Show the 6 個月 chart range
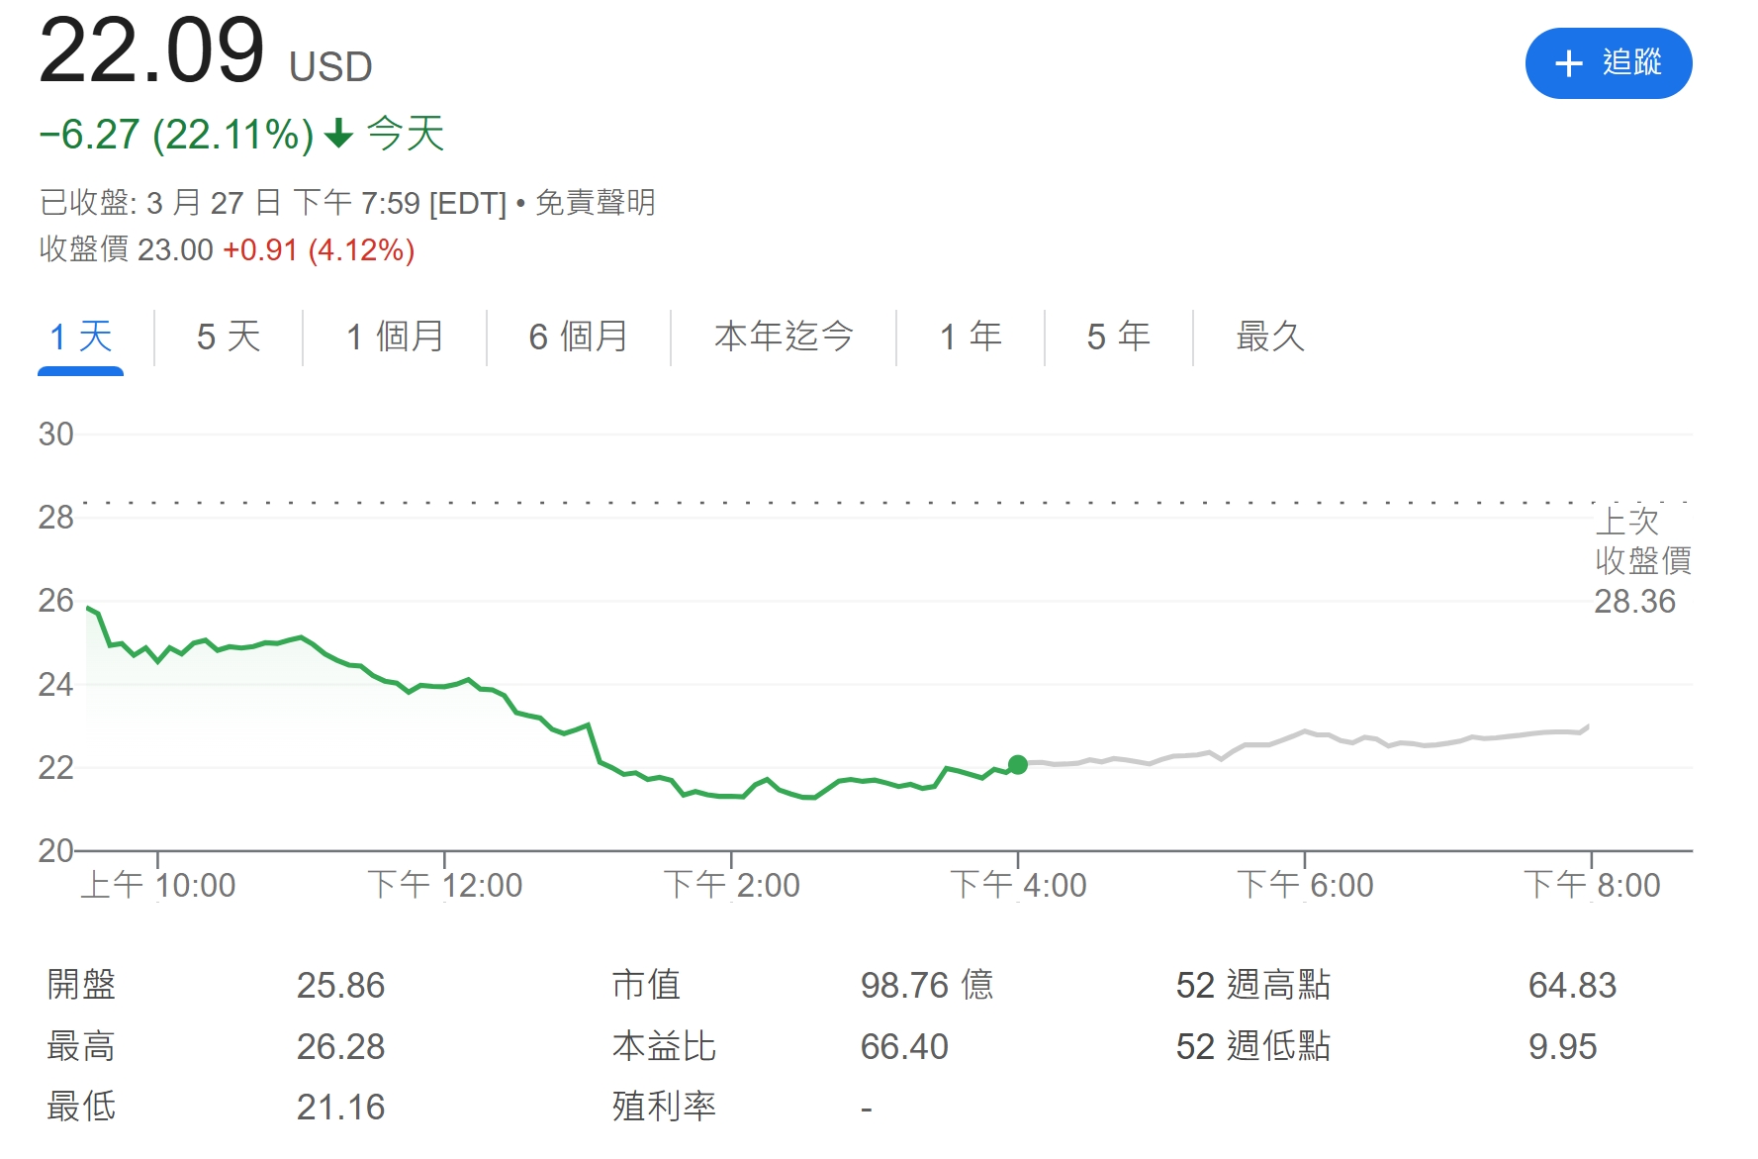1758x1159 pixels. point(579,338)
